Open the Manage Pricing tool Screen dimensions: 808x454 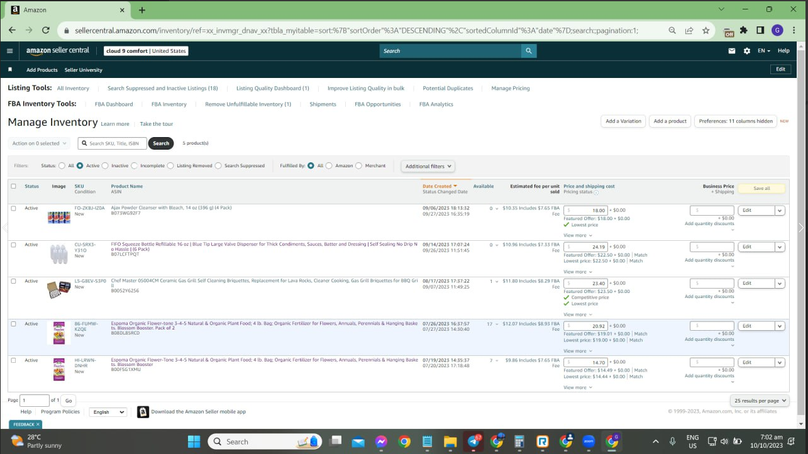coord(511,88)
